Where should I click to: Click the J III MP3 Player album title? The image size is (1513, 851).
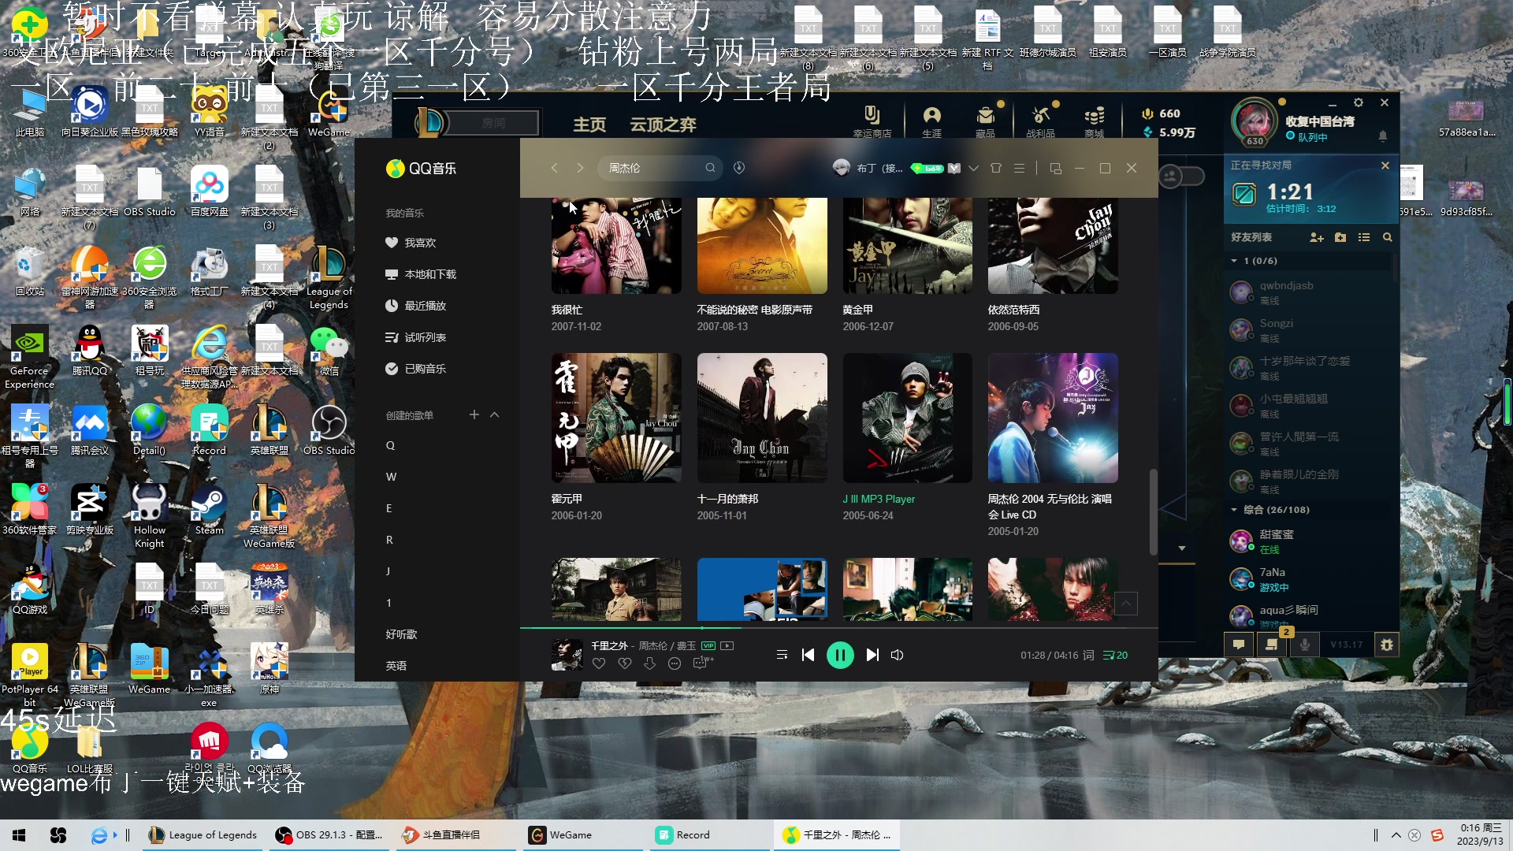point(879,499)
